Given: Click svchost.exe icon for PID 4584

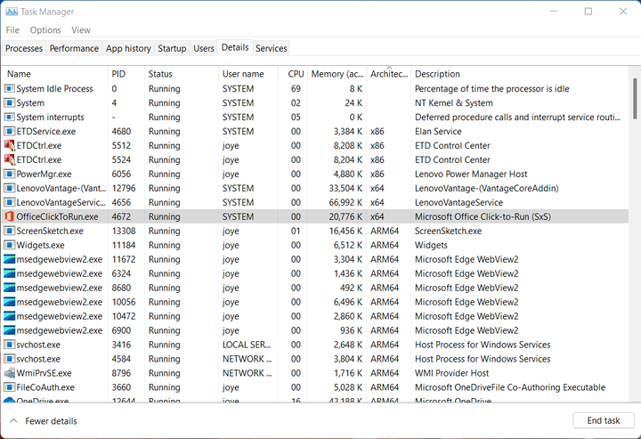Looking at the screenshot, I should (x=9, y=359).
